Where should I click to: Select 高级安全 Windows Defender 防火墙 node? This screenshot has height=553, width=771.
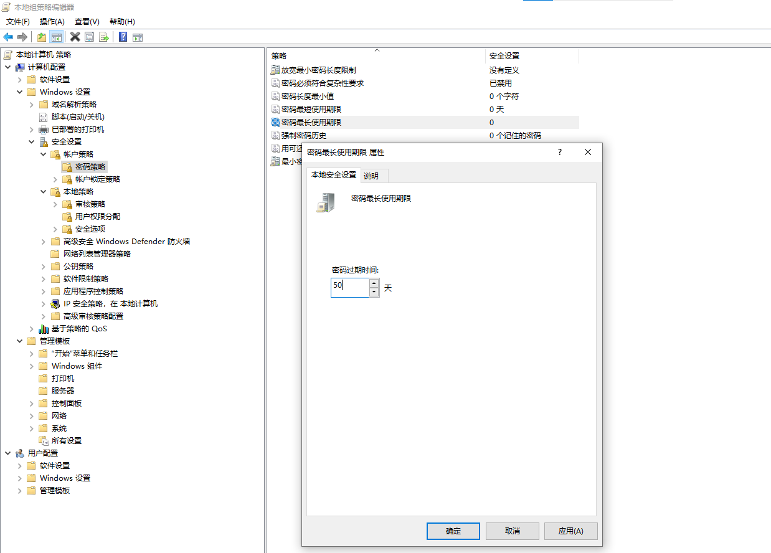pyautogui.click(x=126, y=241)
